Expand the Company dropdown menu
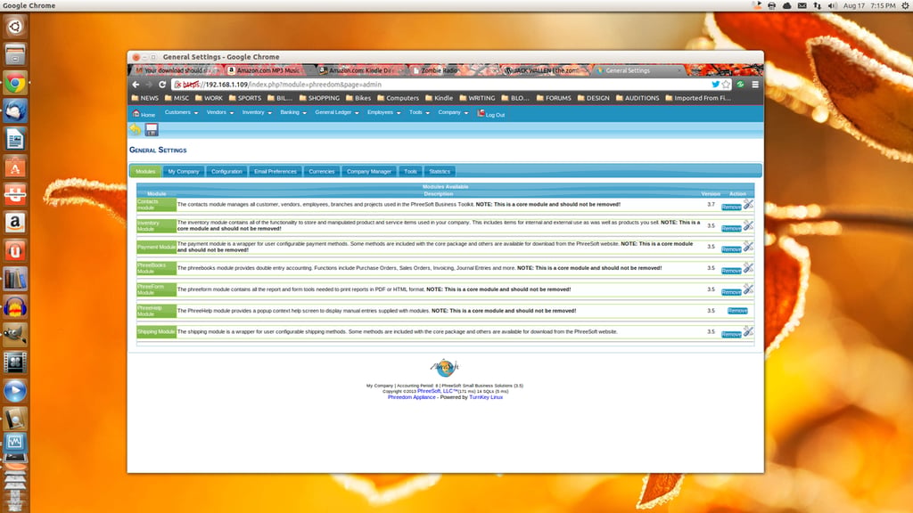The height and width of the screenshot is (513, 913). point(453,113)
